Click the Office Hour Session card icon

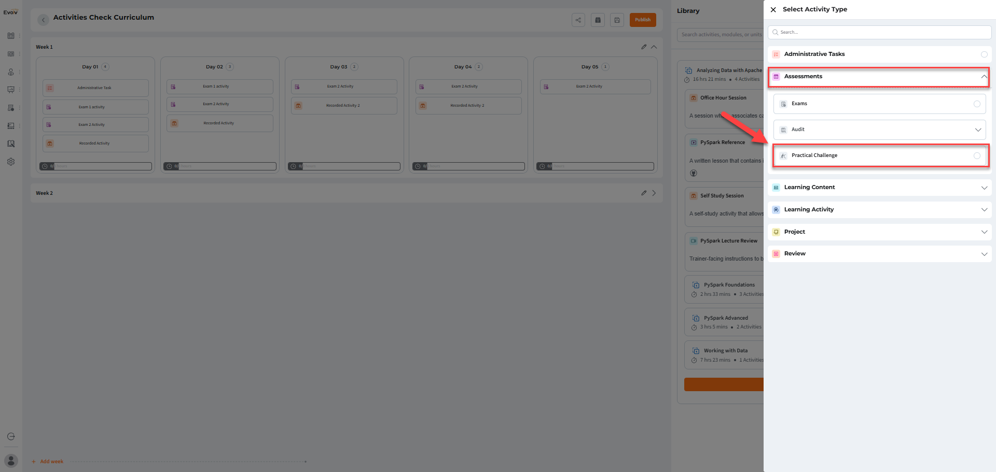coord(694,98)
